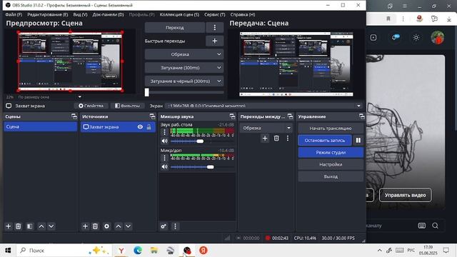Viewport: 457px width, 257px height.
Task: Open transition options three-dots next to Переход
Action: (214, 28)
